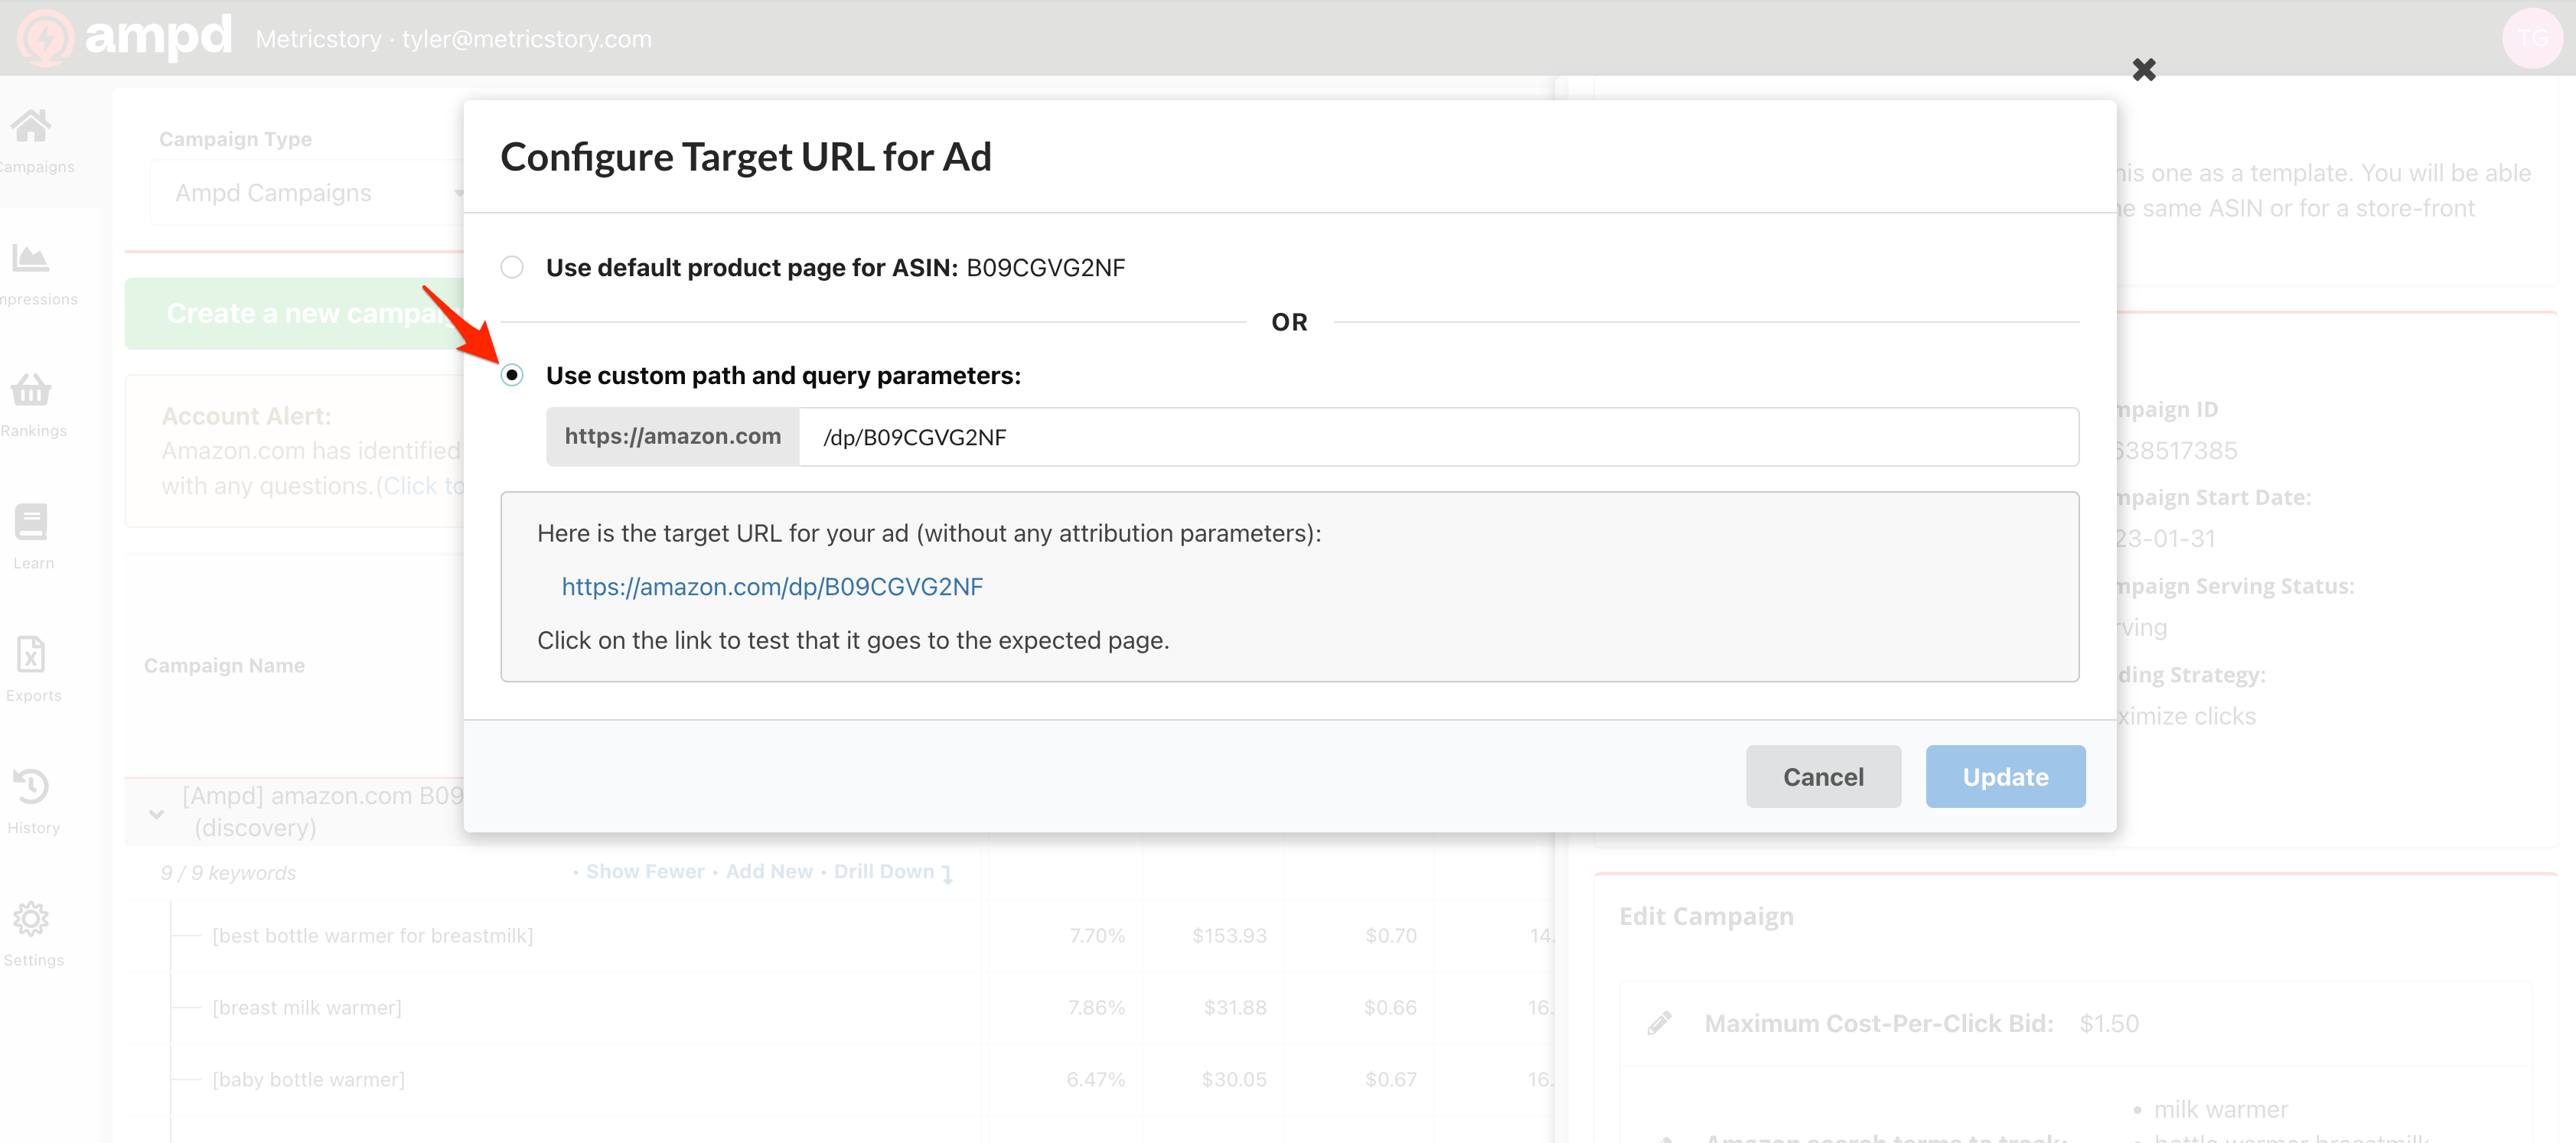Open the Learn book icon in the sidebar
2576x1143 pixels.
[31, 522]
